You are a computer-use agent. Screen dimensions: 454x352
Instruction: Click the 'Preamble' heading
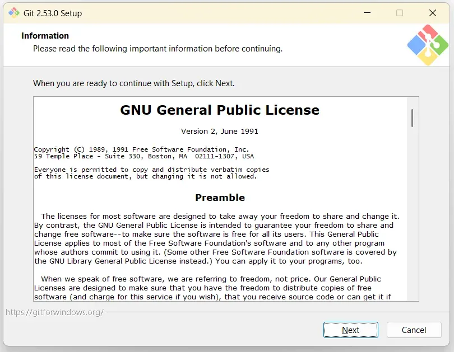point(220,198)
